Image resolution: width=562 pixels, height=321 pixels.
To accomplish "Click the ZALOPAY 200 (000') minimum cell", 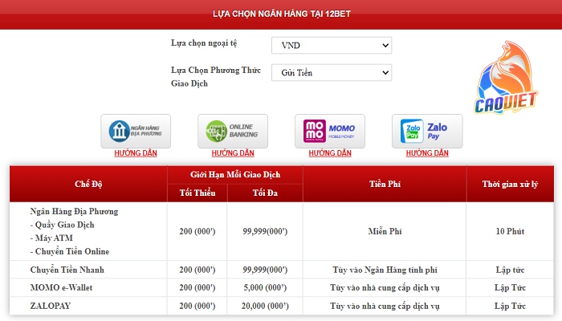I will [x=198, y=306].
